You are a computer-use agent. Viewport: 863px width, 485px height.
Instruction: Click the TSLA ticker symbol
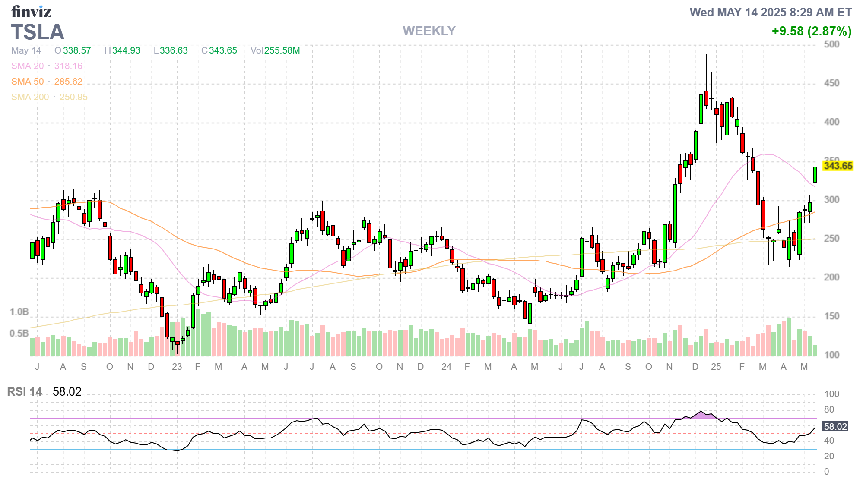tap(38, 32)
